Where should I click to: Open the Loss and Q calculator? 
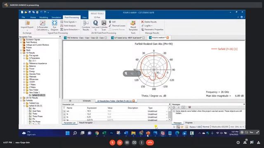tap(95, 25)
